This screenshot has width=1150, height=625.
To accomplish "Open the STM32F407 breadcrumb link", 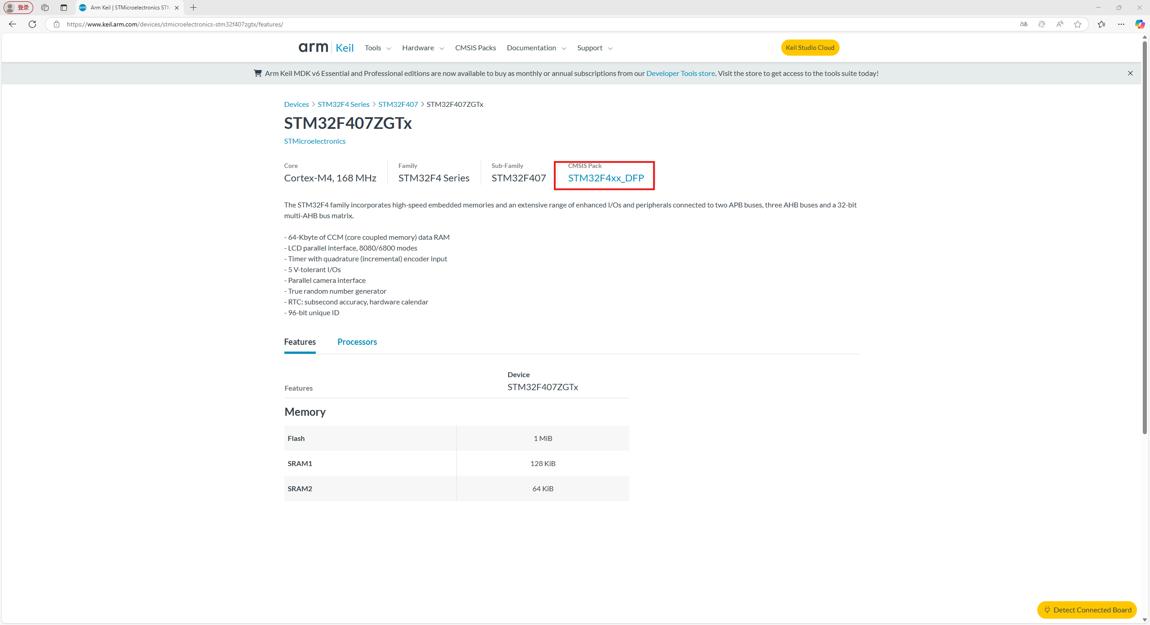I will tap(398, 104).
